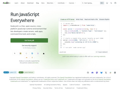Switch to the Write Tests code tab
Viewport: 120px width, 90px height.
pos(79,19)
